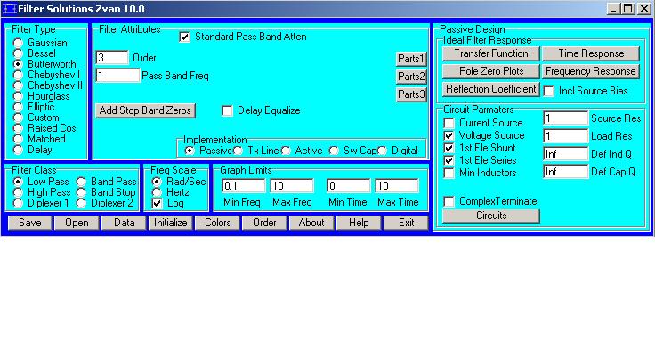This screenshot has height=342, width=655.
Task: Choose High Pass filter class
Action: point(18,192)
